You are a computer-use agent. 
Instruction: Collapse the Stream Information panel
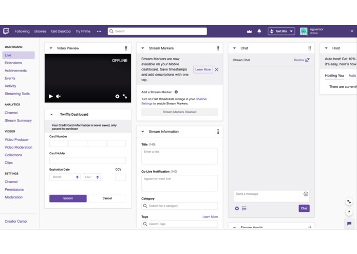143,132
